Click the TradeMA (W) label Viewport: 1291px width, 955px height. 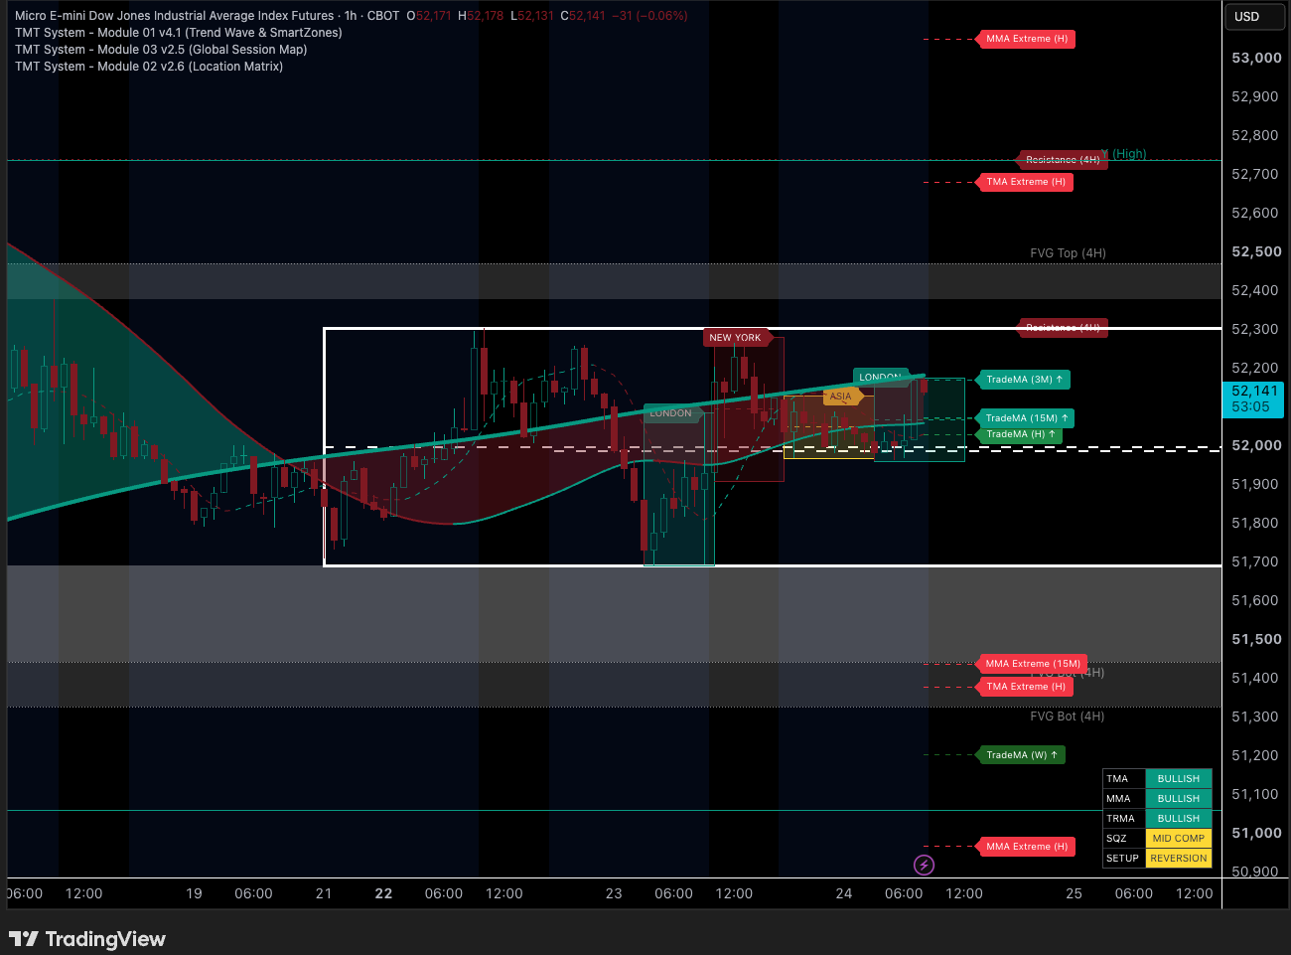(x=1021, y=755)
